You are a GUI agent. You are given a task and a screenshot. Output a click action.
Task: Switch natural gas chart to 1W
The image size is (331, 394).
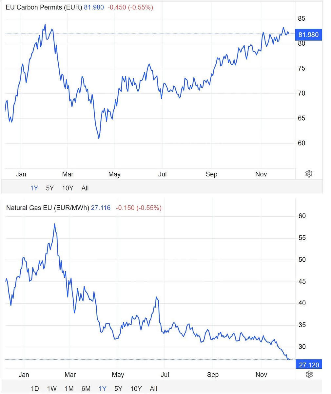tap(52, 389)
